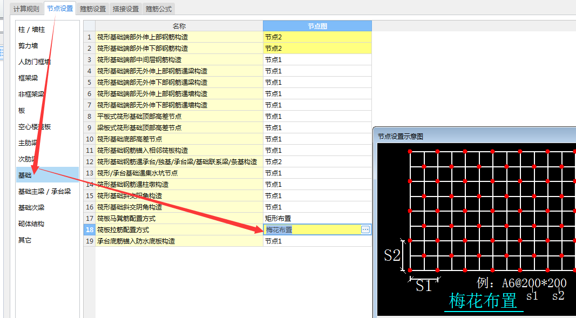
Task: Select row 16 筏形基础斜交阴角构造
Action: pyautogui.click(x=179, y=207)
